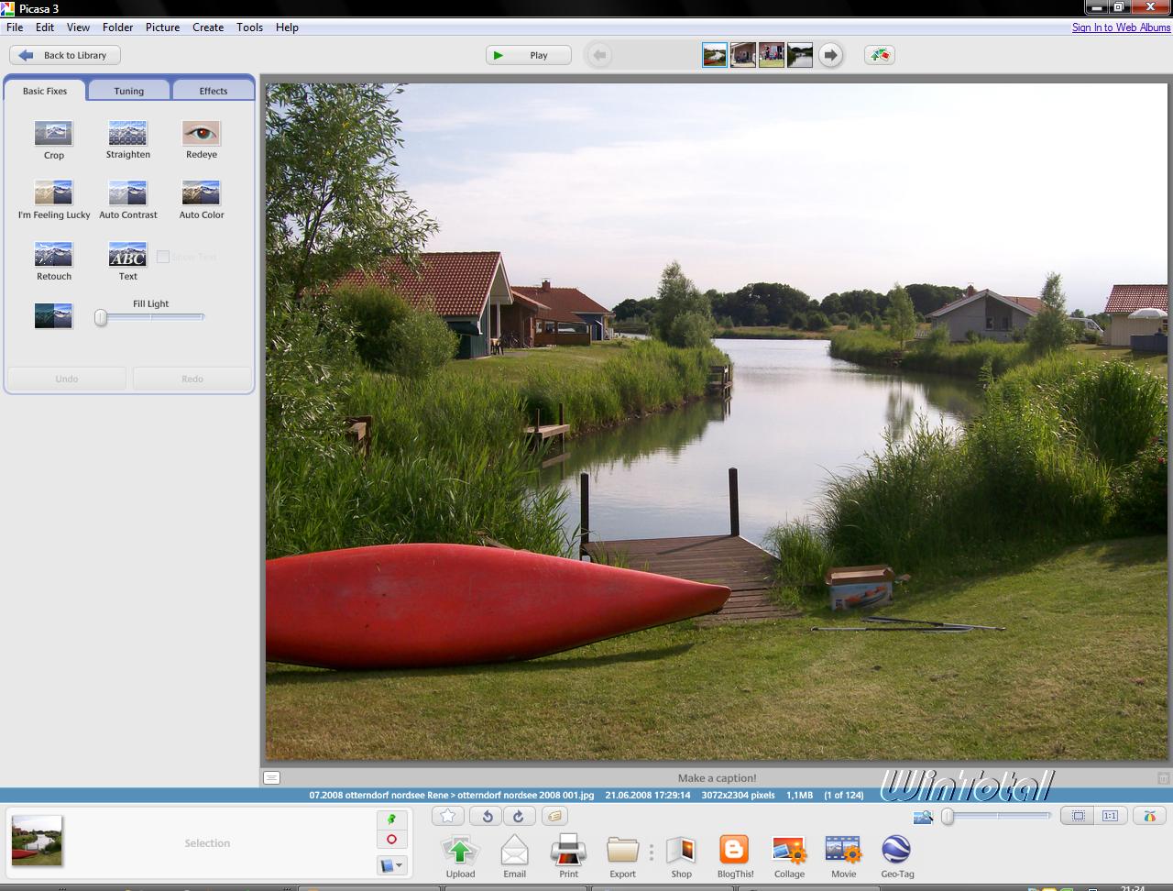
Task: Open the Retouch tool
Action: (53, 255)
